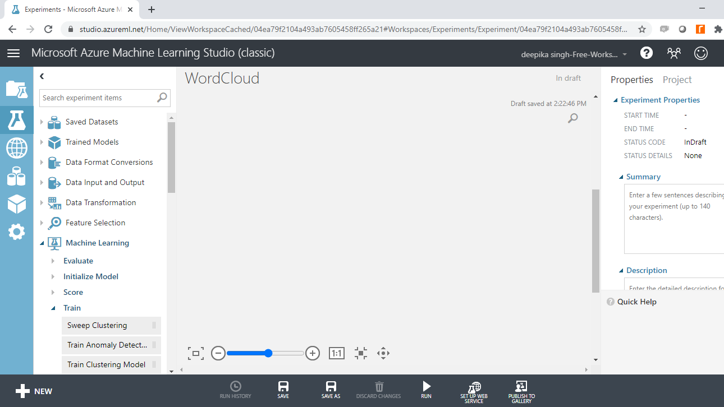Select the Train Anomaly Detection module
The height and width of the screenshot is (407, 724).
click(x=111, y=345)
